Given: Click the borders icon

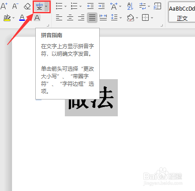Looking at the screenshot, I should [x=146, y=18].
